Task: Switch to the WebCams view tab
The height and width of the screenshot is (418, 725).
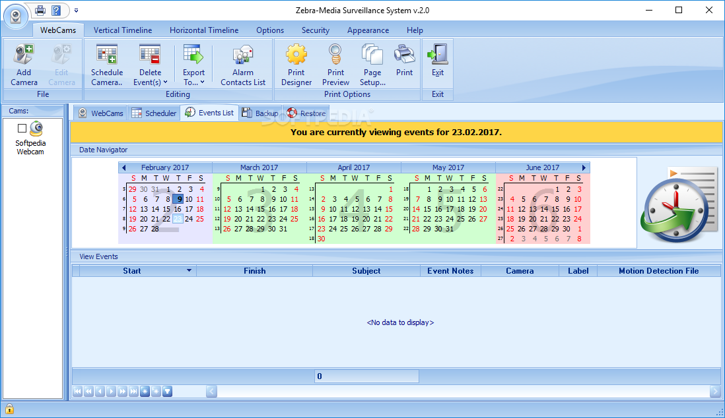Action: coord(100,113)
